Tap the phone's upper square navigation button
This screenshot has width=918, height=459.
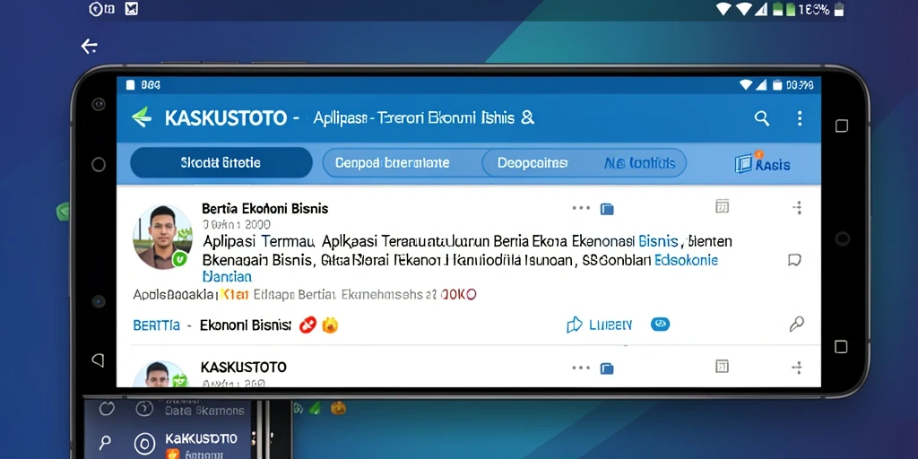pyautogui.click(x=841, y=126)
